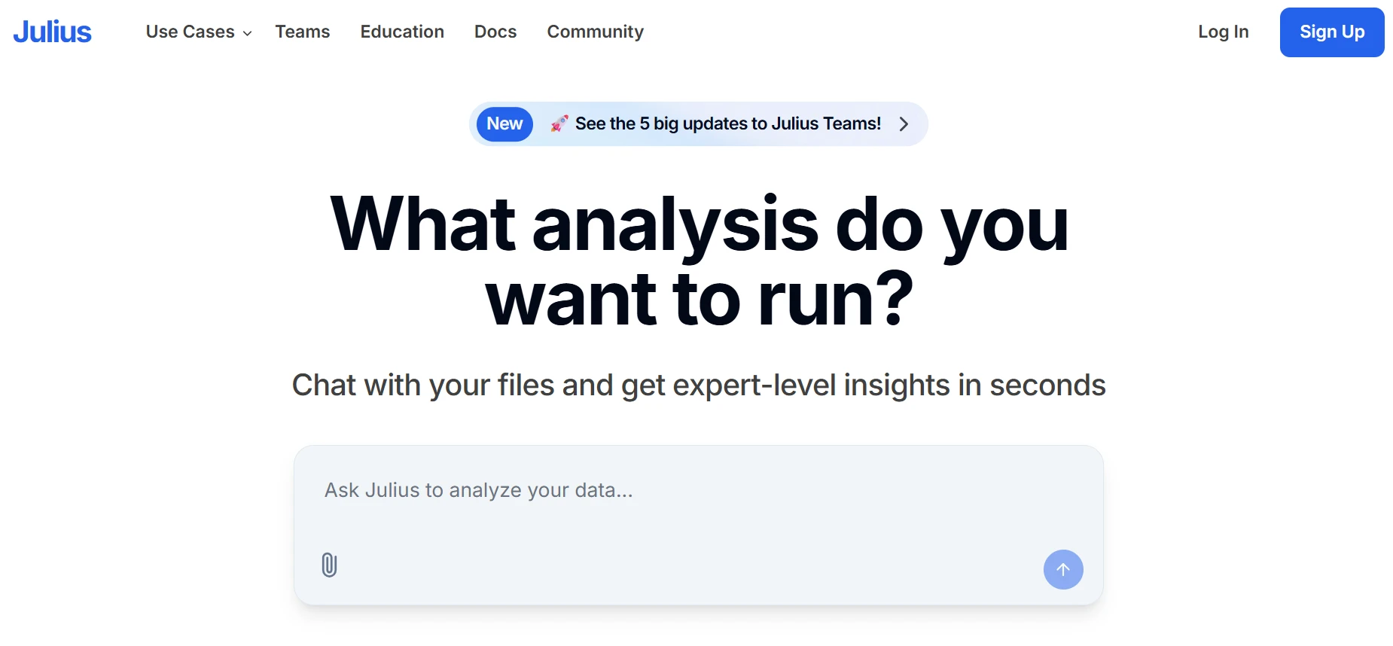The image size is (1393, 646).
Task: Click the Julius logo
Action: coord(53,32)
